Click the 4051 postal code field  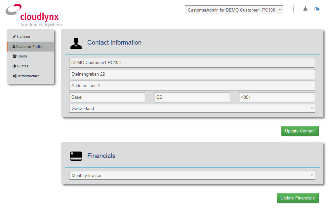(x=277, y=97)
